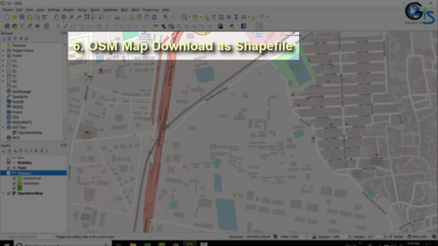Expand the Home tree node
The width and height of the screenshot is (438, 246).
click(3, 55)
